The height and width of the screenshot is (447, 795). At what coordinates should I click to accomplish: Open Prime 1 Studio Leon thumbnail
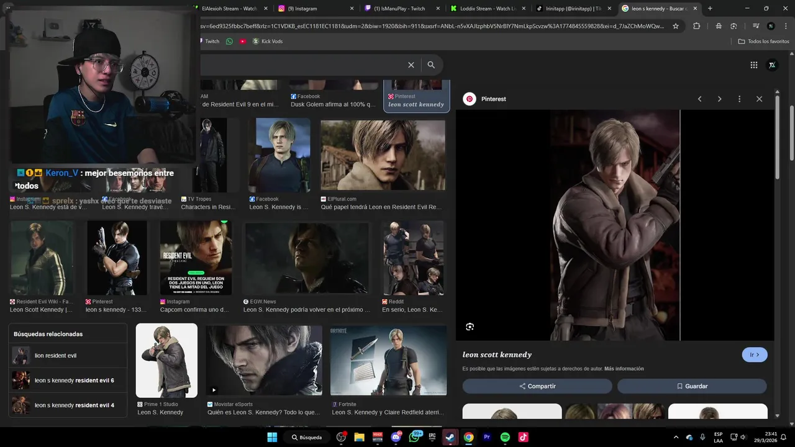(x=166, y=360)
